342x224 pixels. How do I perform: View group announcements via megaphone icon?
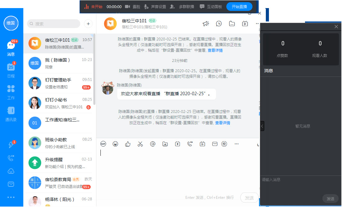(206, 23)
